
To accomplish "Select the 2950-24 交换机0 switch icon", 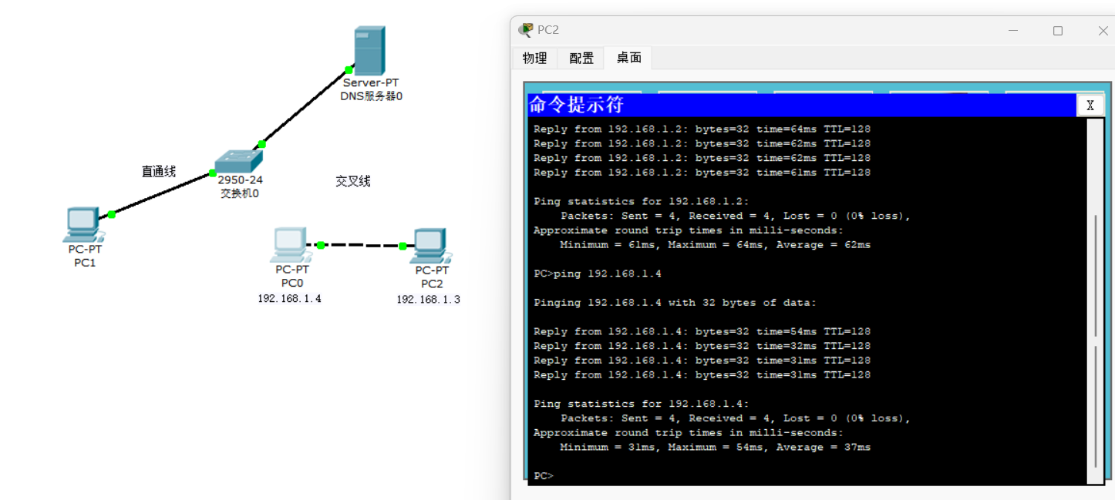I will [x=238, y=161].
